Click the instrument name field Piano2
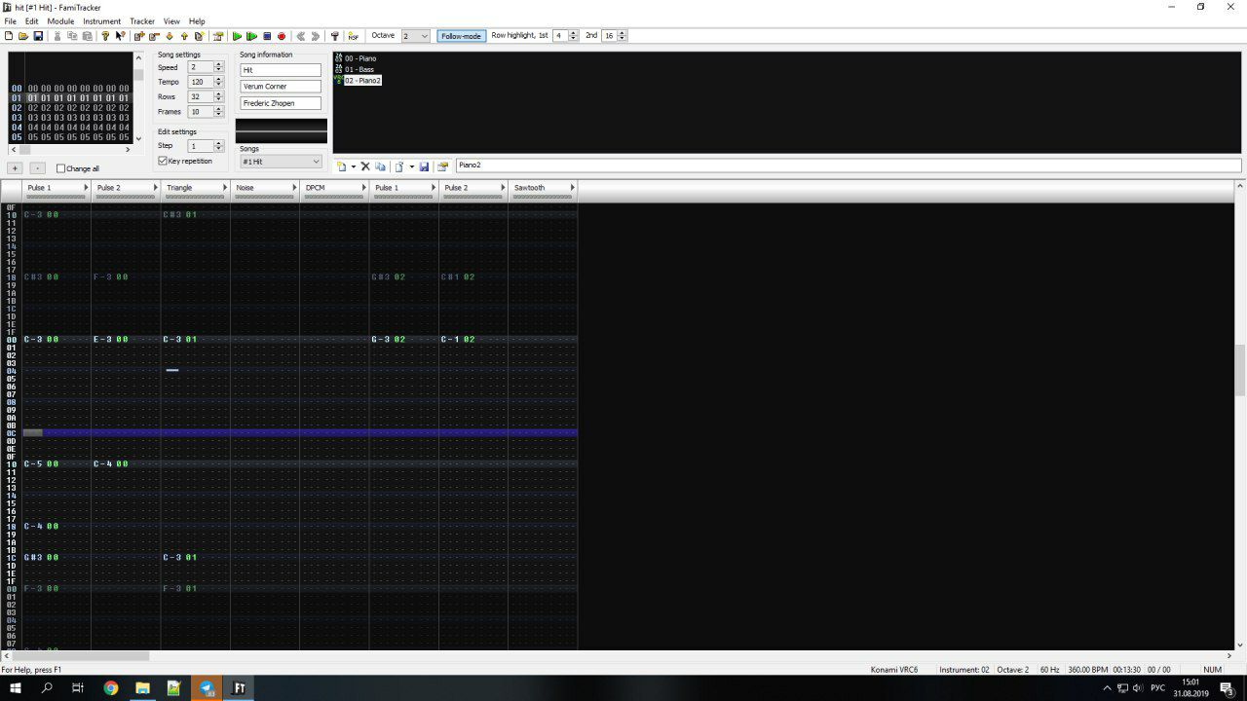This screenshot has width=1247, height=701. click(x=848, y=166)
